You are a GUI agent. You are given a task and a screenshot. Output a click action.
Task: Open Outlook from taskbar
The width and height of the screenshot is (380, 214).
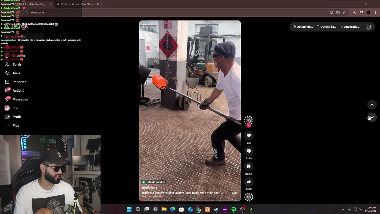coord(190,209)
